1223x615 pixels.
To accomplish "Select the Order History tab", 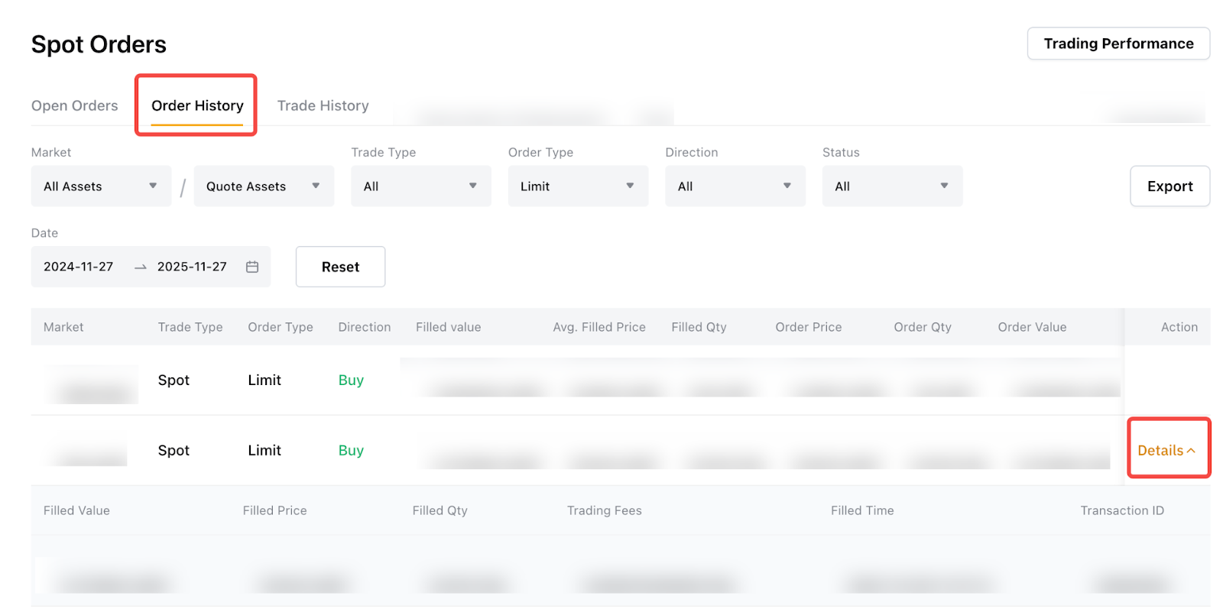I will tap(197, 105).
